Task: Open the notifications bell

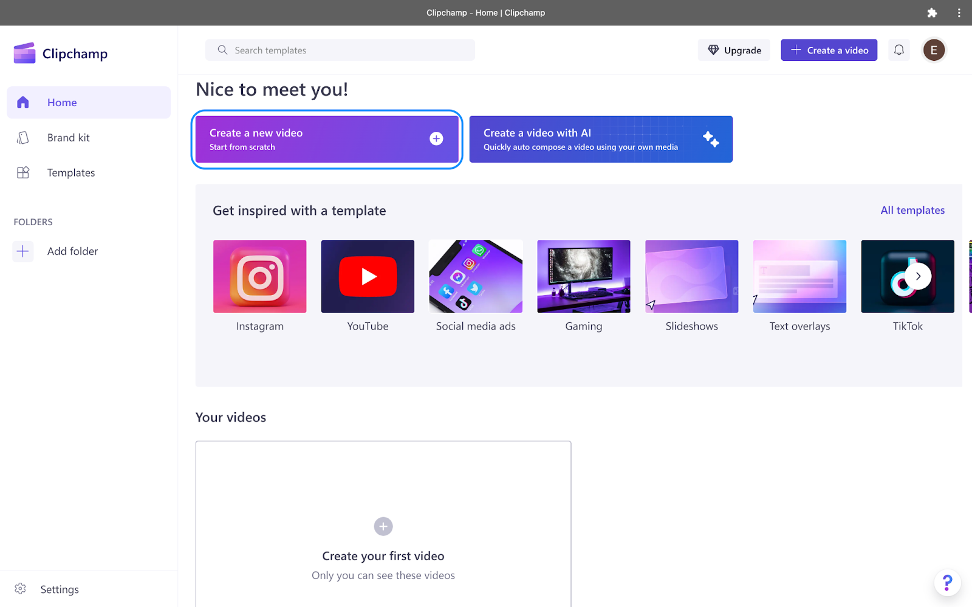Action: 899,50
